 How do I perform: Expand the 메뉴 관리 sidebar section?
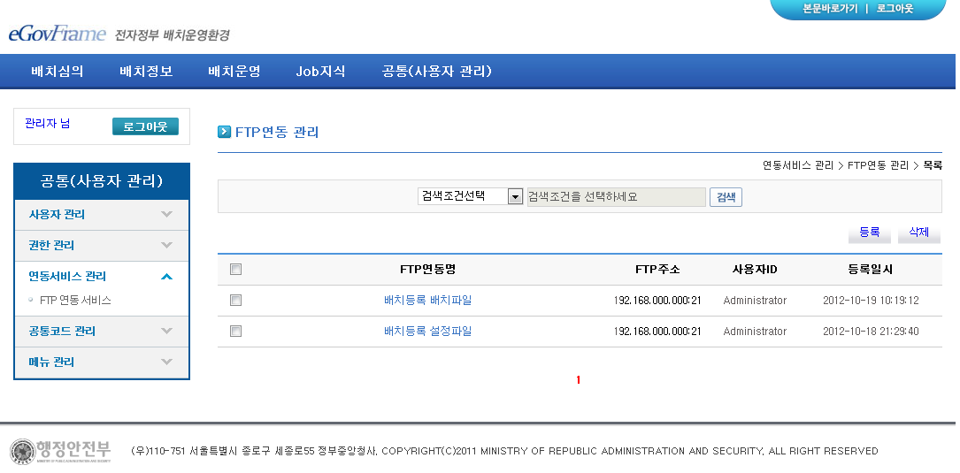coord(101,362)
